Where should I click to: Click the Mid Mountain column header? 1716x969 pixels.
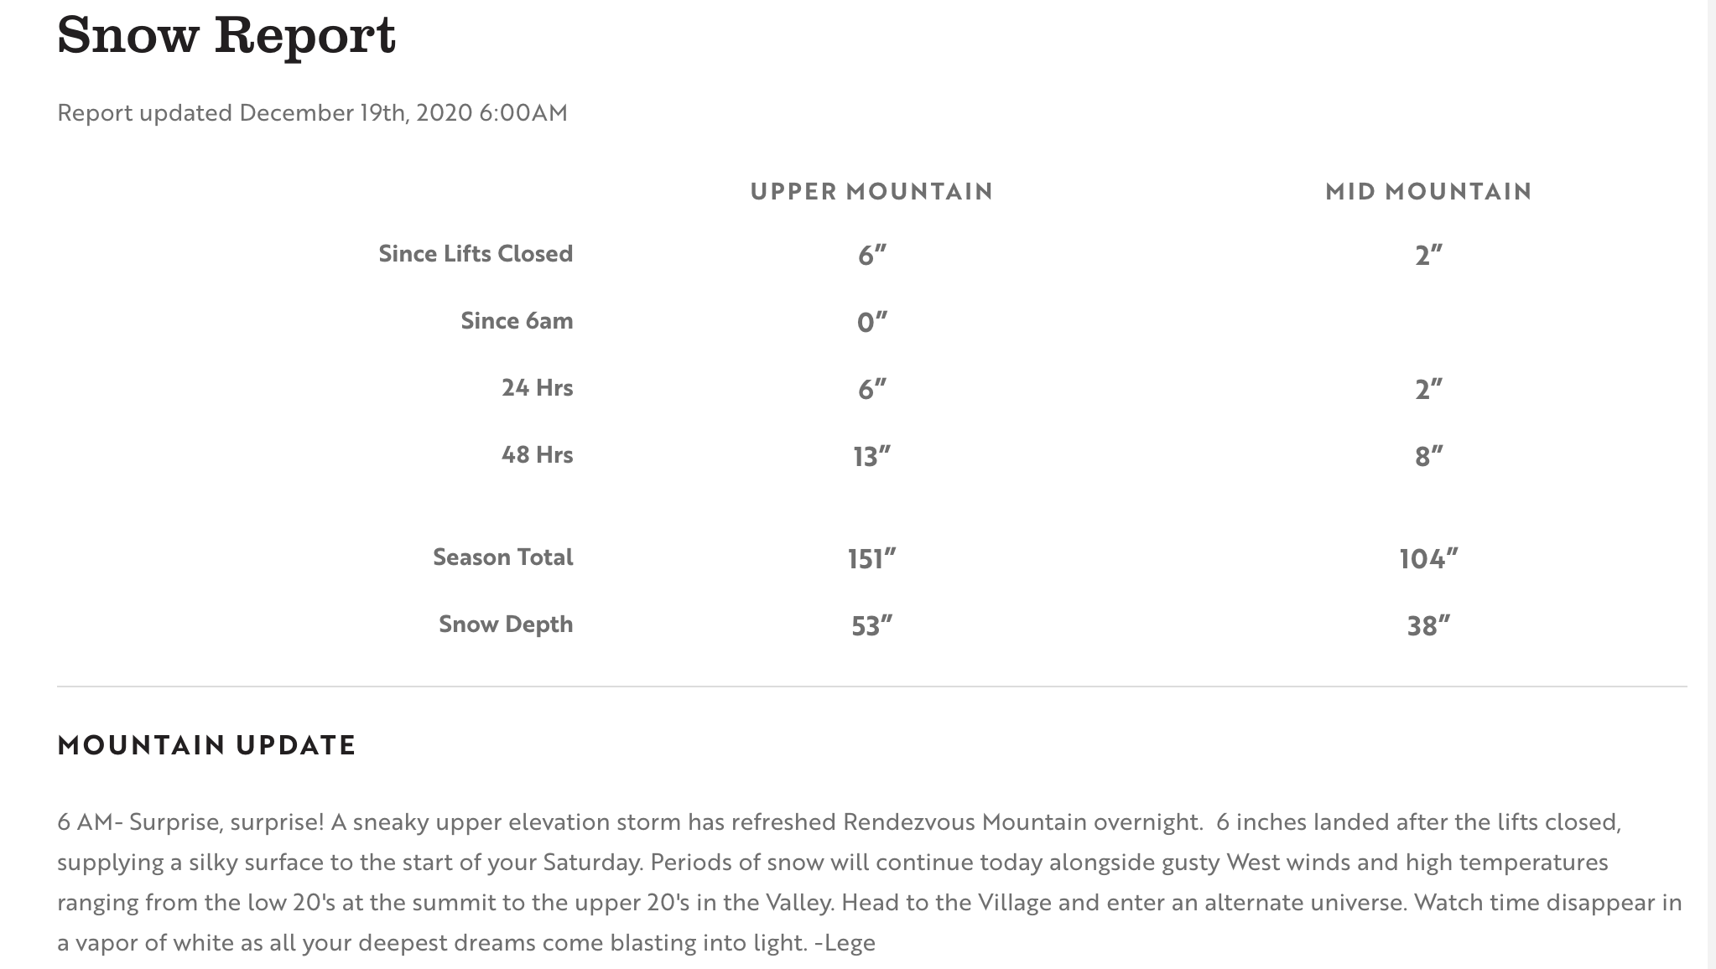tap(1428, 191)
